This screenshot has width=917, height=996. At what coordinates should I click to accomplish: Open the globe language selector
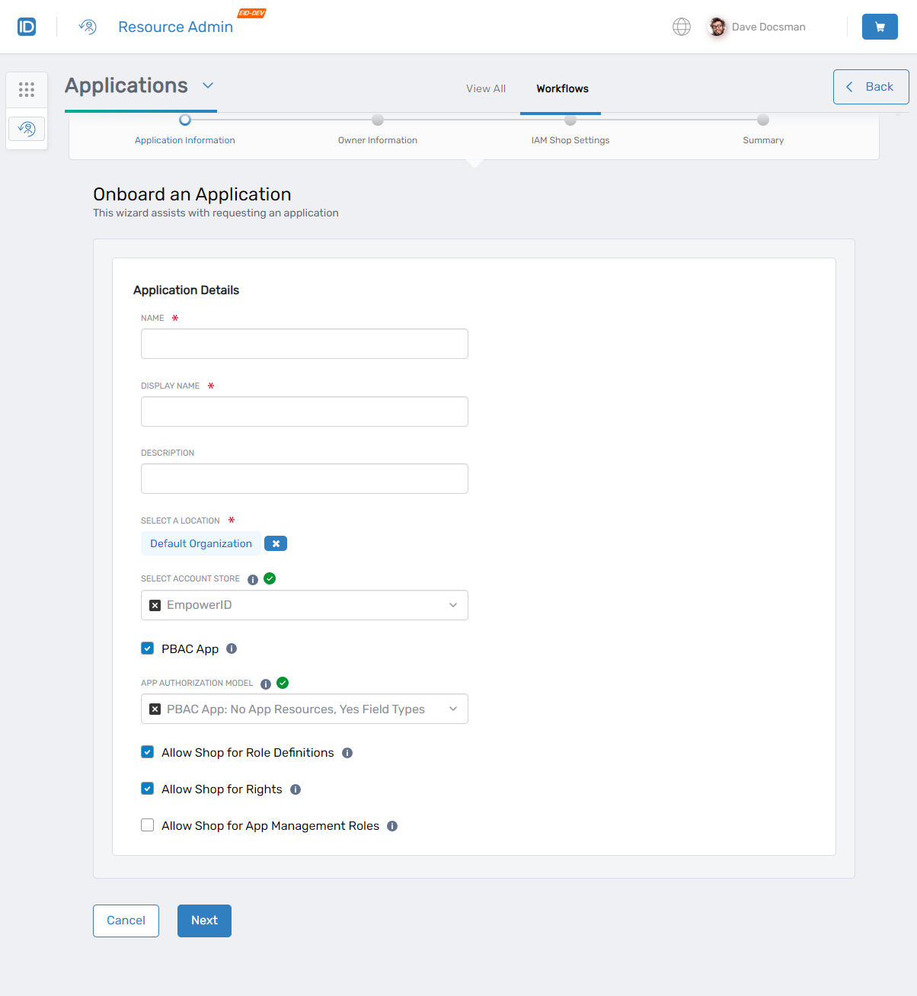click(x=681, y=26)
